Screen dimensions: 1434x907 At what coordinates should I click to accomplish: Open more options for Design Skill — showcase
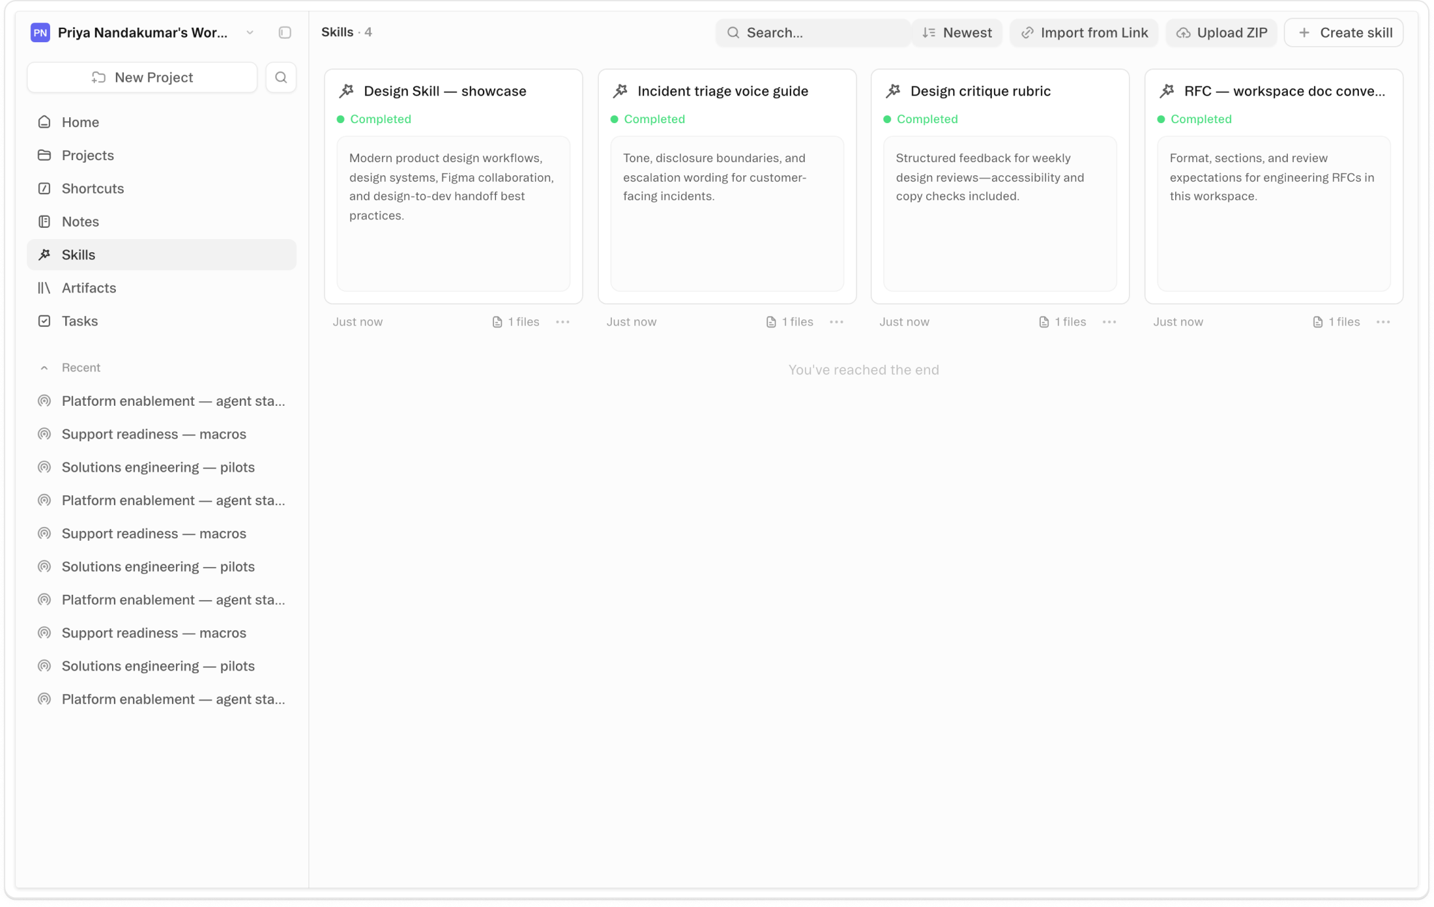coord(563,322)
